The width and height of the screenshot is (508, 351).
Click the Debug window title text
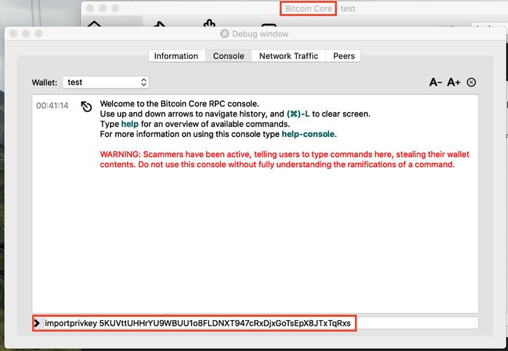260,34
